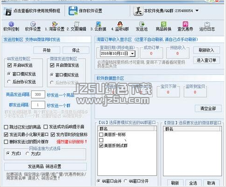
Task: Click the floppy disk save settings icon
Action: pyautogui.click(x=73, y=11)
